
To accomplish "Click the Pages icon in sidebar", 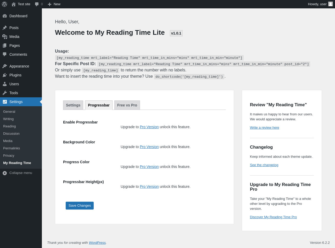I will 5,46.
